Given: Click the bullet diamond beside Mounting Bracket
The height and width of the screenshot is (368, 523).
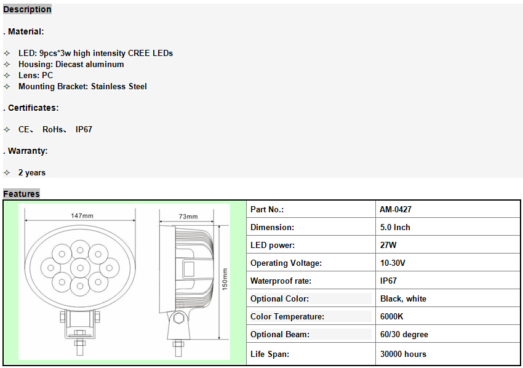Looking at the screenshot, I should coord(7,86).
